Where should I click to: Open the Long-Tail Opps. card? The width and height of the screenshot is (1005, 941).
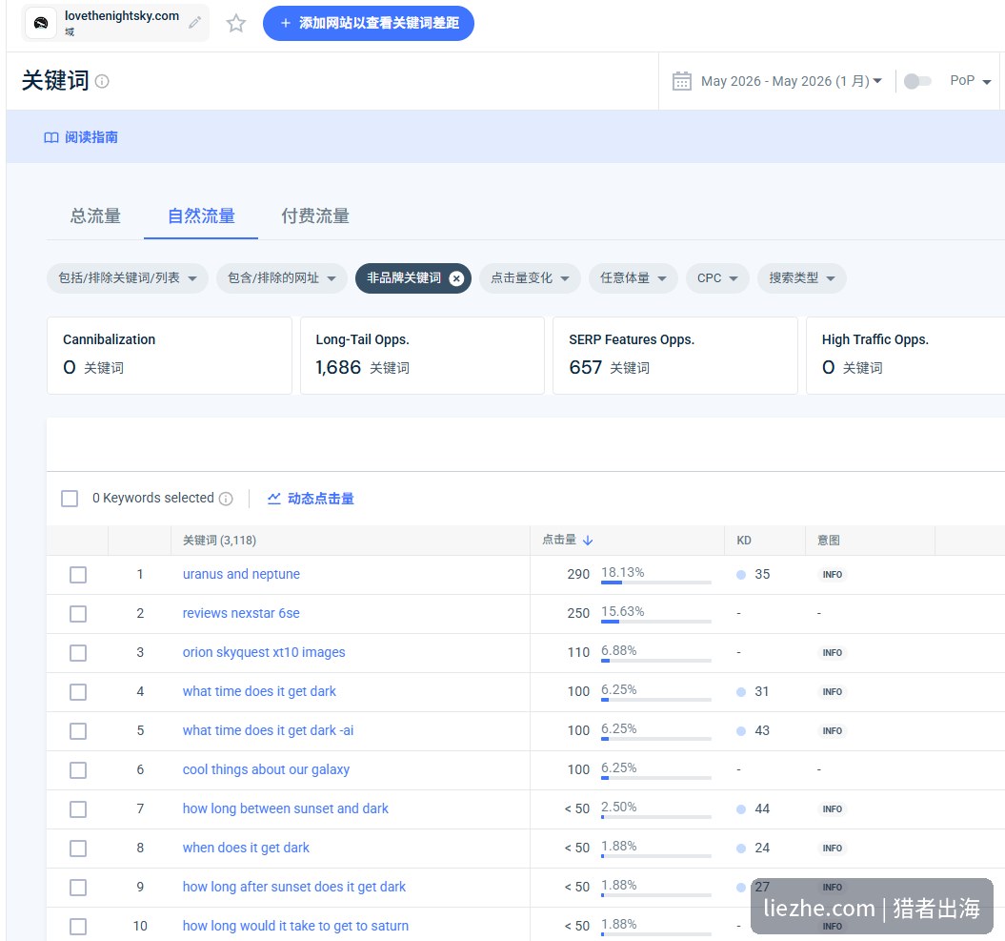(x=422, y=356)
